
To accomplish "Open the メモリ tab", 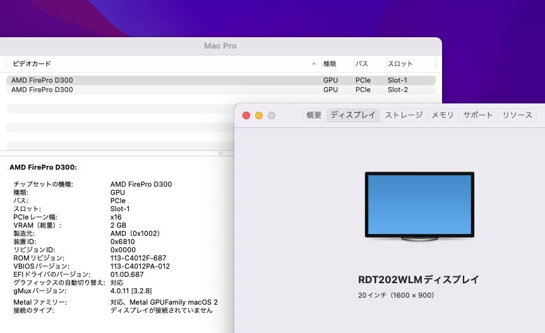I will click(x=443, y=115).
